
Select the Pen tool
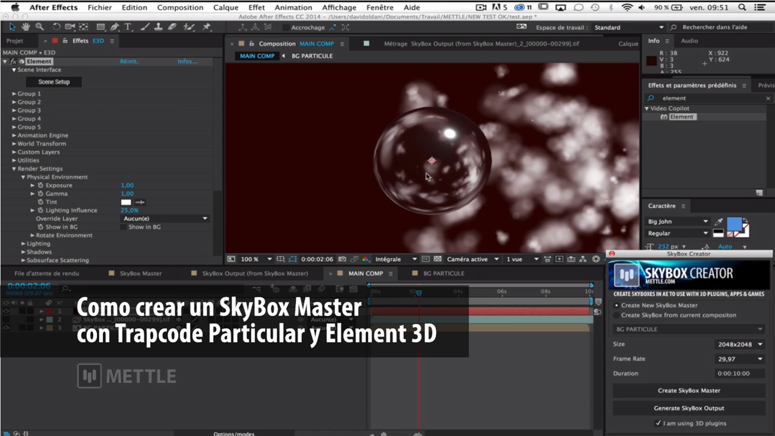click(x=114, y=27)
